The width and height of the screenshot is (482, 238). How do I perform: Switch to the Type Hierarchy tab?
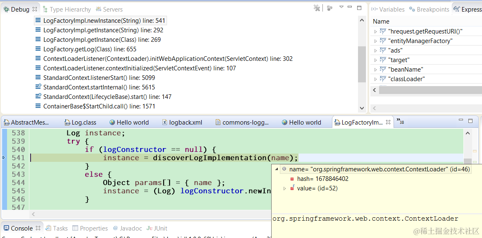67,9
